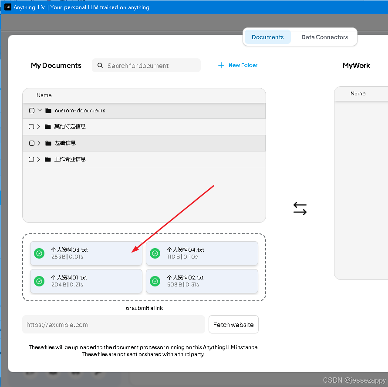Click the "508 B | 0.31s" file size text
Screen dimensions: 388x387
click(183, 285)
